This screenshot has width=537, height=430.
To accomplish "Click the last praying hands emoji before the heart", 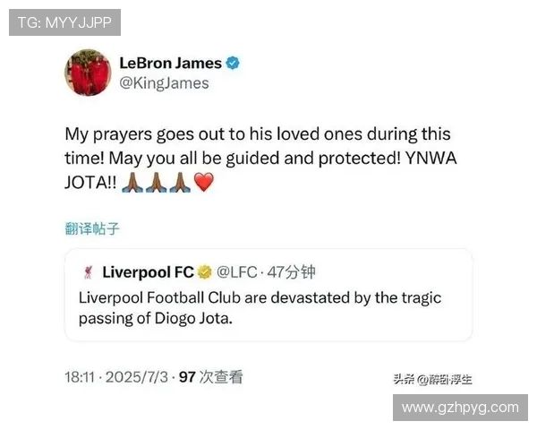I will (x=180, y=182).
